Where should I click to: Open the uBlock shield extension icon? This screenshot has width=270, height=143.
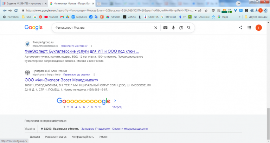(x=213, y=10)
